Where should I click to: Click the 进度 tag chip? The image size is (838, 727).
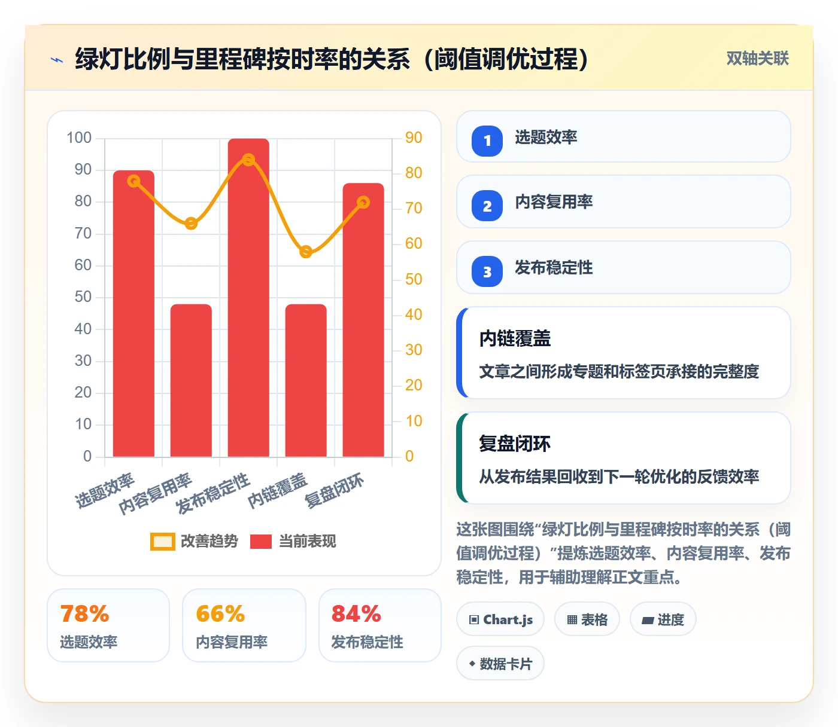[663, 619]
